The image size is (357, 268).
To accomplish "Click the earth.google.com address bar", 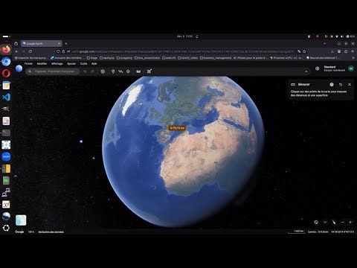I will 182,51.
